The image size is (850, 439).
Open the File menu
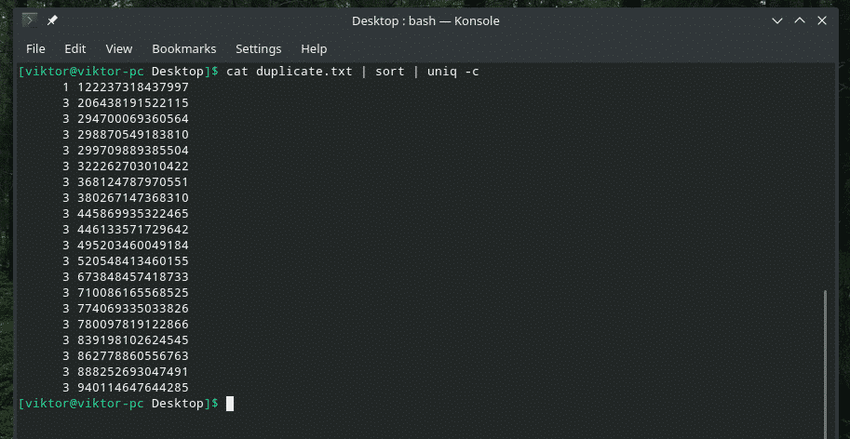(x=35, y=48)
